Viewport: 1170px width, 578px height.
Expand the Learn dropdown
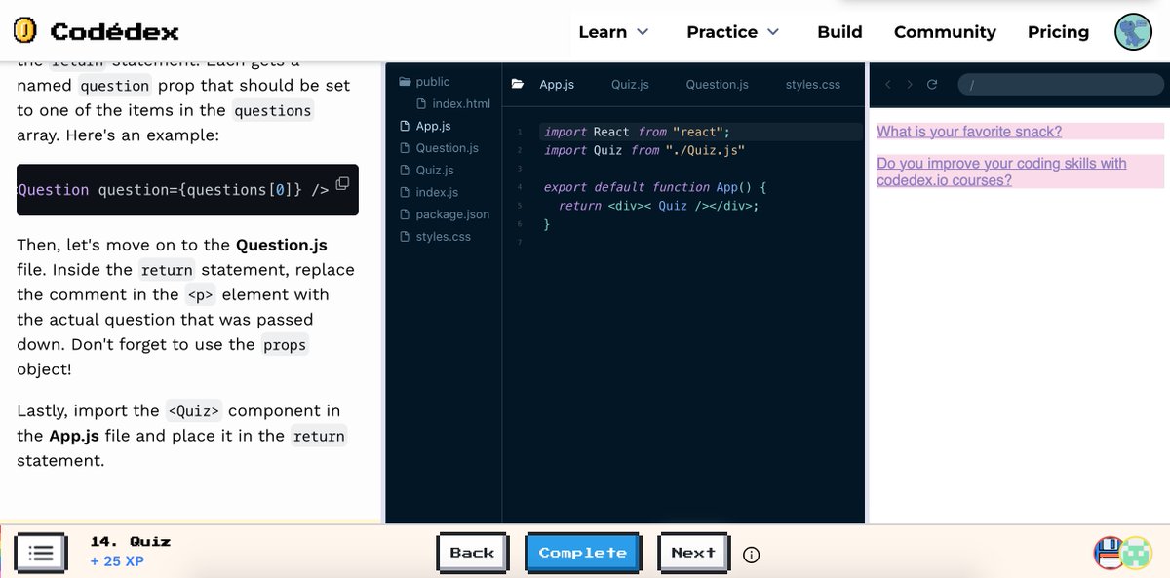point(613,32)
